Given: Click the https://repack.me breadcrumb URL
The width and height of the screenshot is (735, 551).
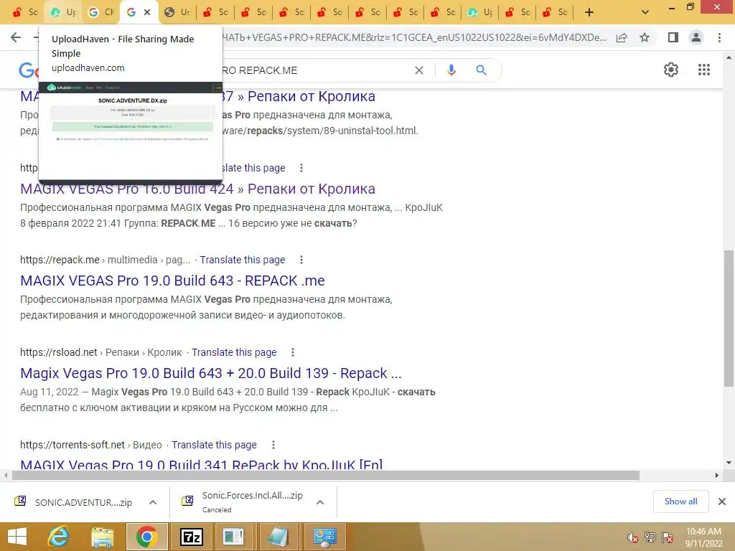Looking at the screenshot, I should [60, 260].
